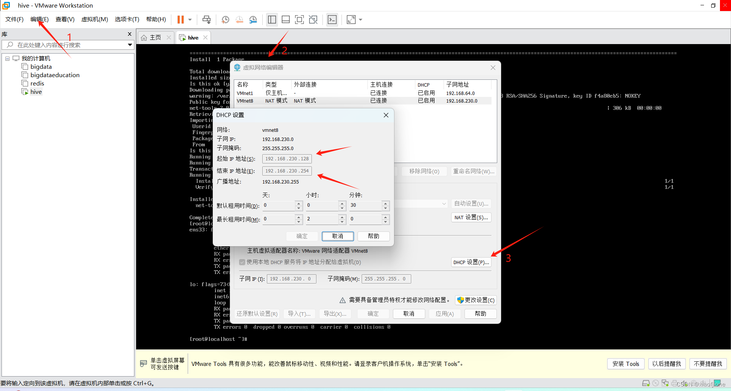Increase default lease days value

click(299, 203)
